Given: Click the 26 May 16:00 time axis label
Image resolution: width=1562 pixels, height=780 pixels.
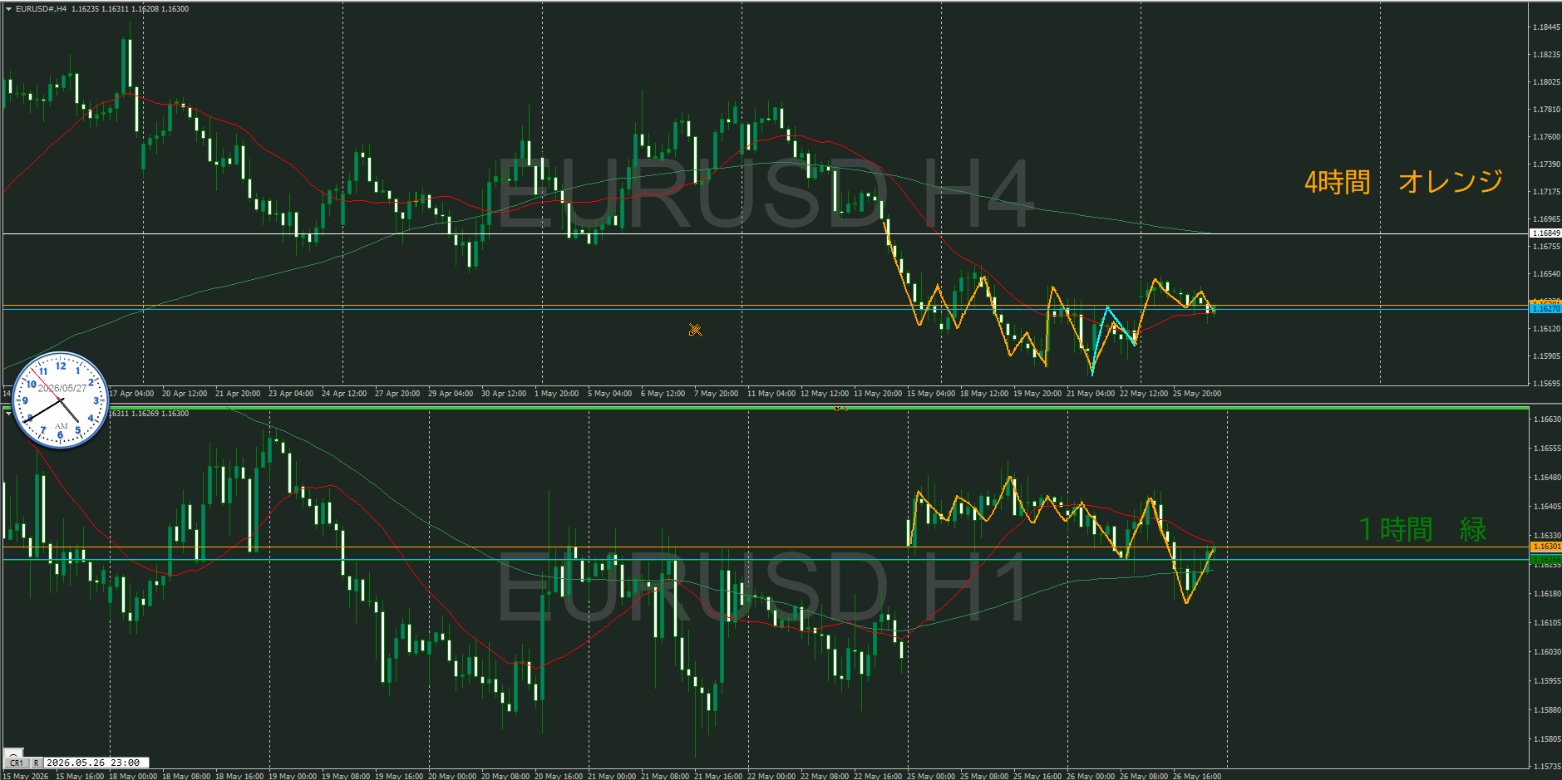Looking at the screenshot, I should 1197,776.
